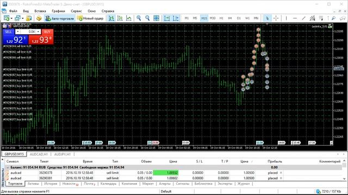
Task: Select the M1 timeframe
Action: 187,18
